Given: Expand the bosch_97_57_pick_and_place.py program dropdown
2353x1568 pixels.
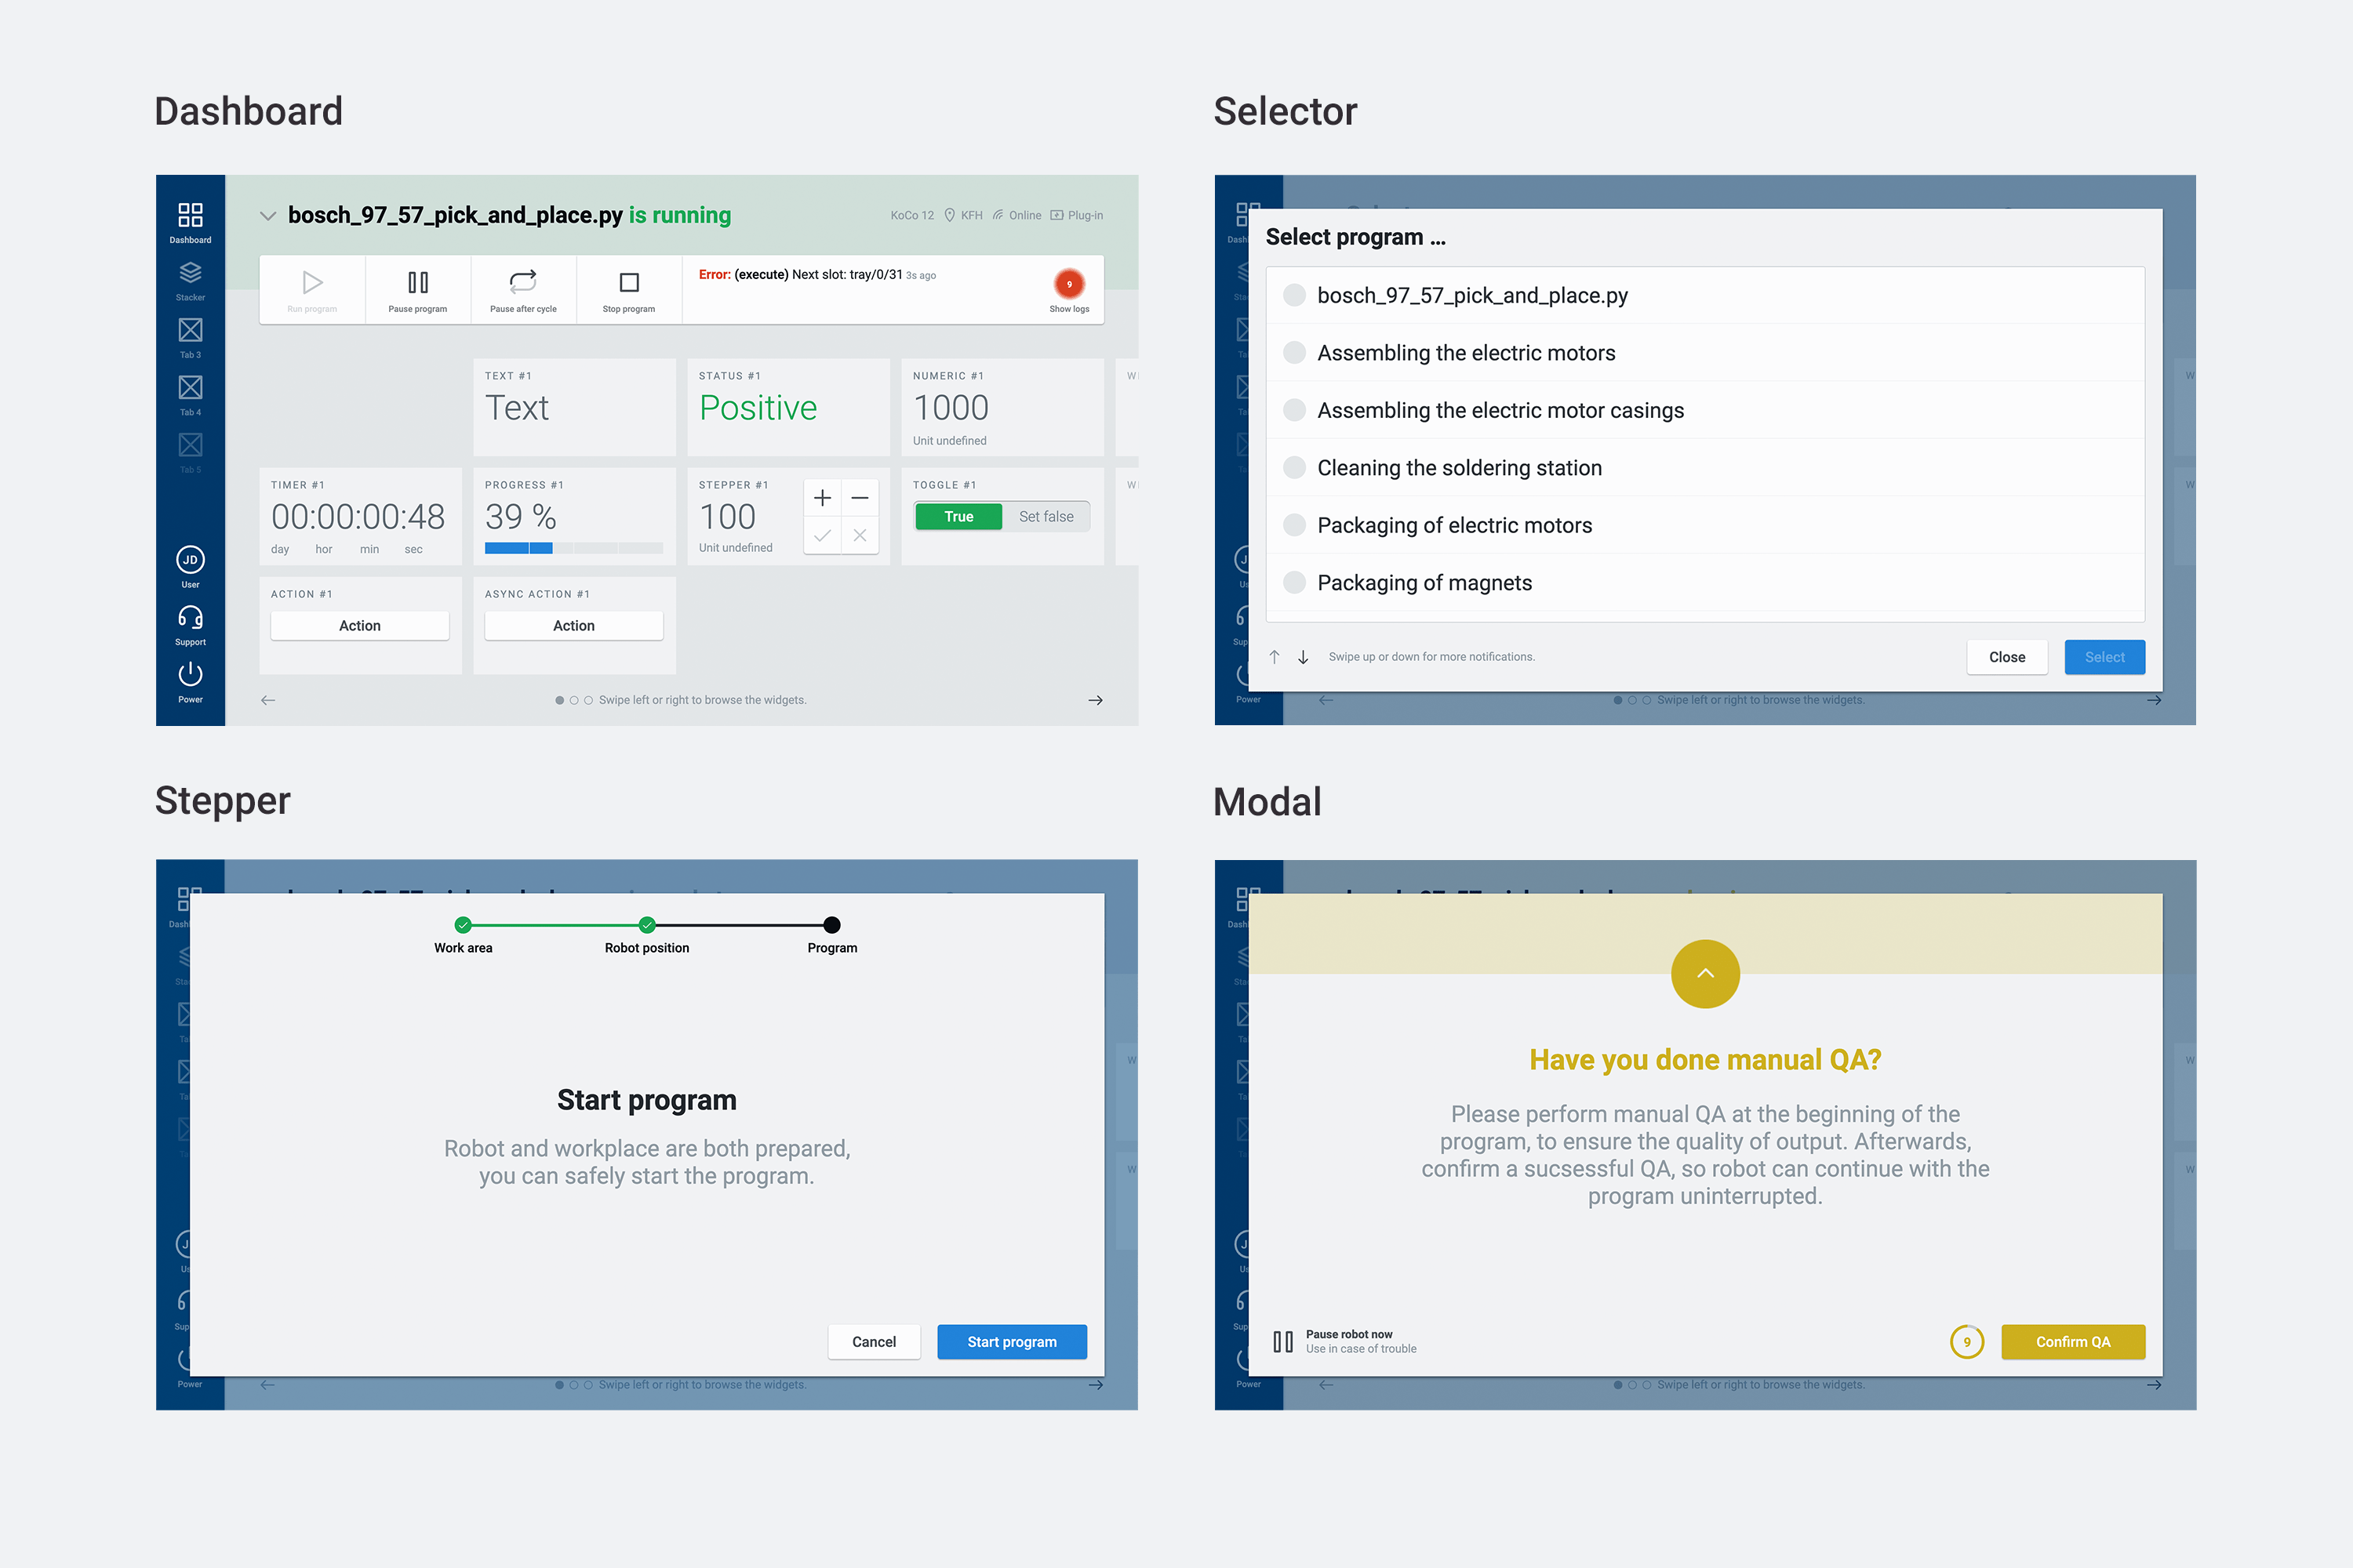Looking at the screenshot, I should (270, 216).
